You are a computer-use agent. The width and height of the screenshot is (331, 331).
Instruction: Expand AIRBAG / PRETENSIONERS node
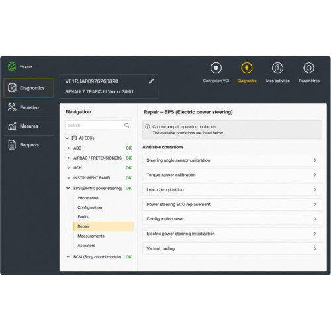pos(68,158)
